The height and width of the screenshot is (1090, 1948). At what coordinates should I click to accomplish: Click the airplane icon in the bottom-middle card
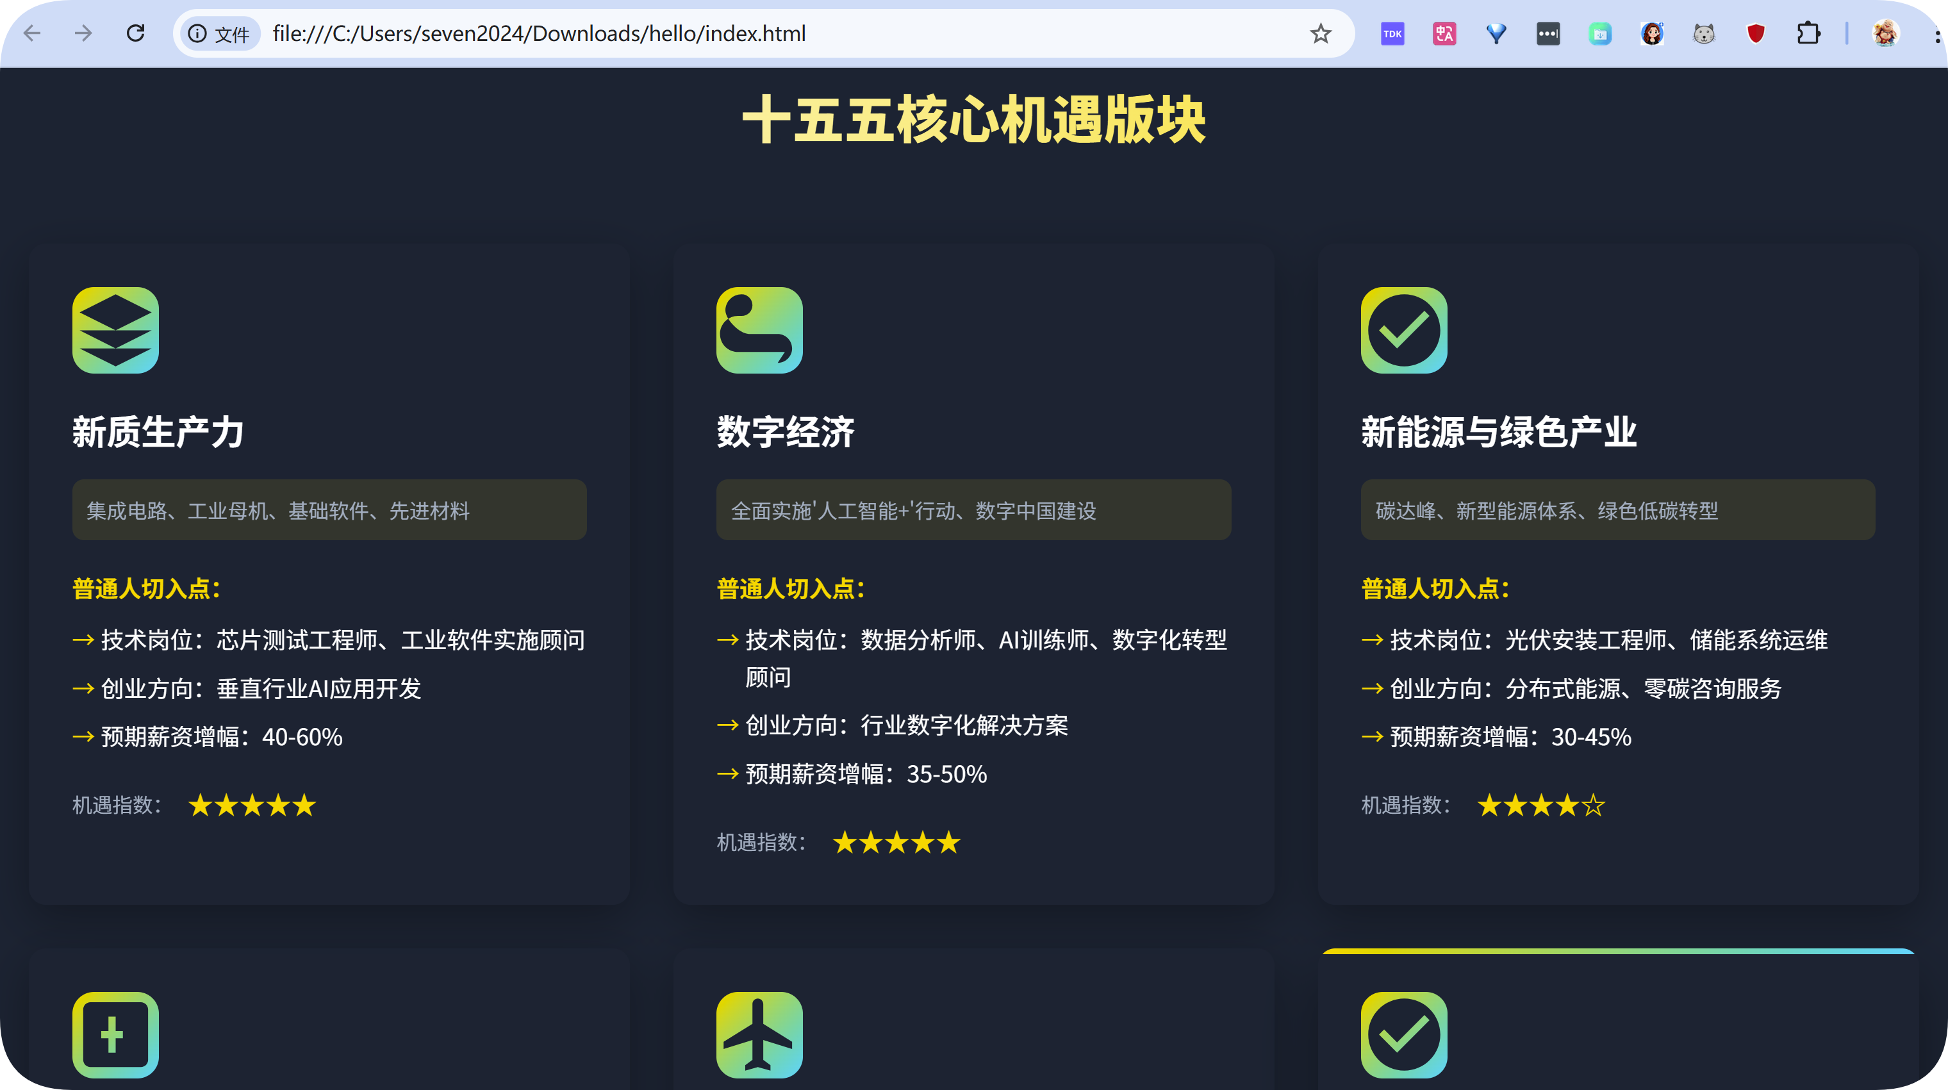759,1034
